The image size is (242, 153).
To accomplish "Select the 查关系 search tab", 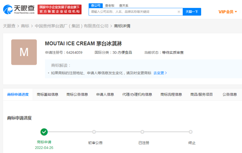I will 124,6.
